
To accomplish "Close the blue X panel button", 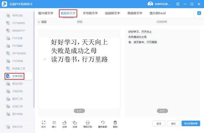I will click(199, 13).
